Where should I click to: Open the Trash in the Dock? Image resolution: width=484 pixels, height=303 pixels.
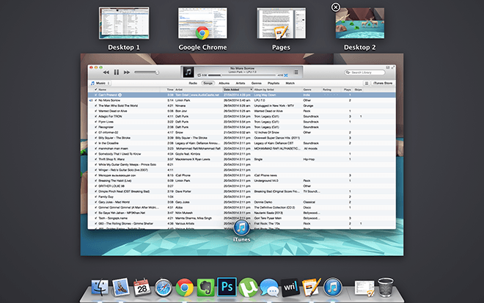click(386, 288)
